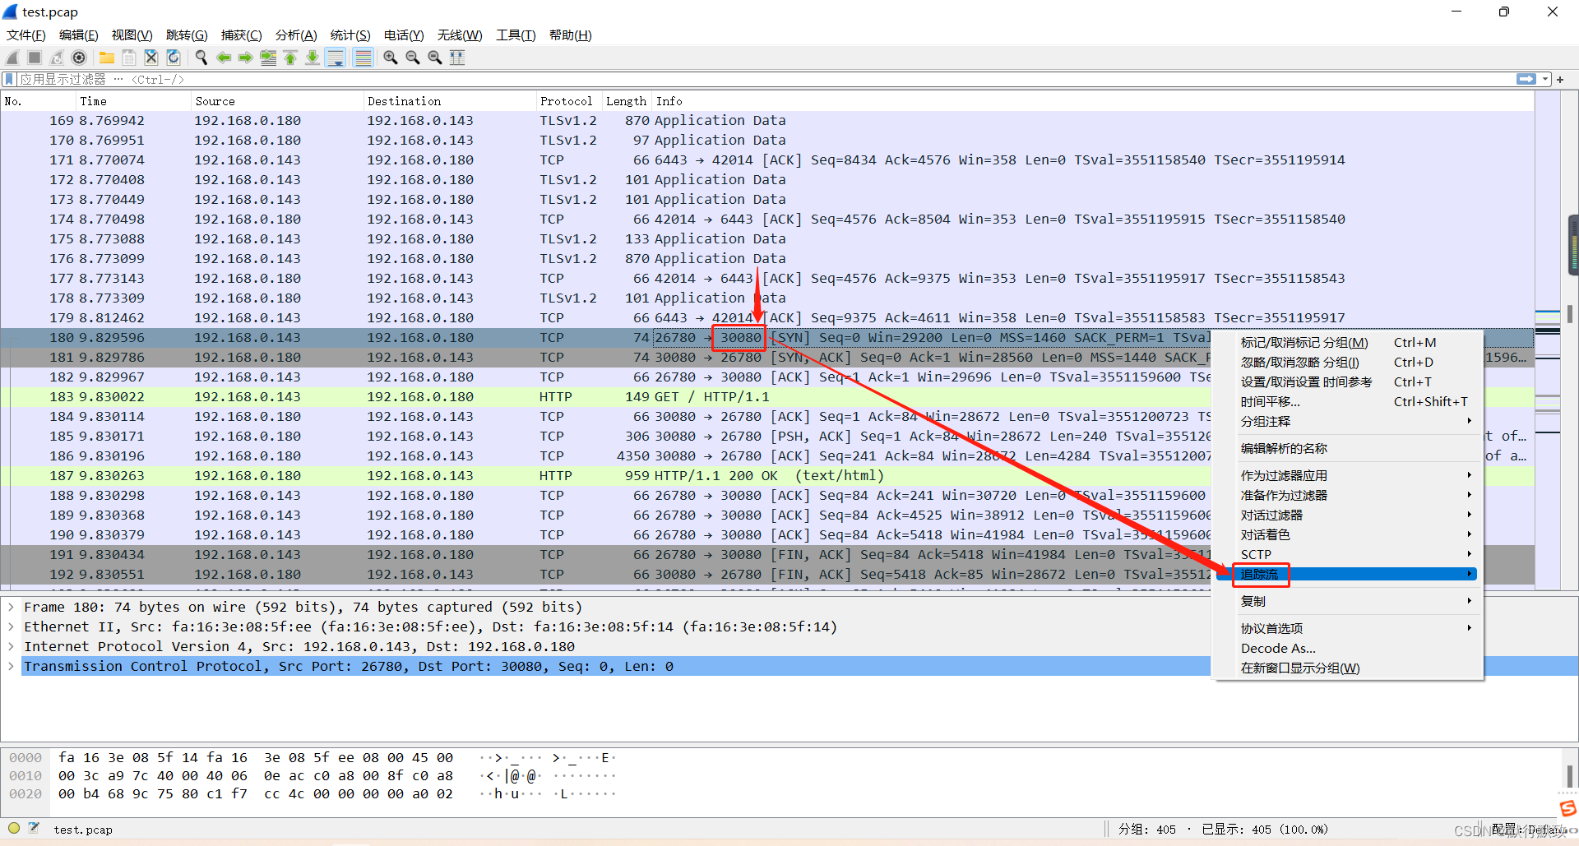Viewport: 1579px width, 846px height.
Task: Find a packet with the magnifier icon
Action: (201, 58)
